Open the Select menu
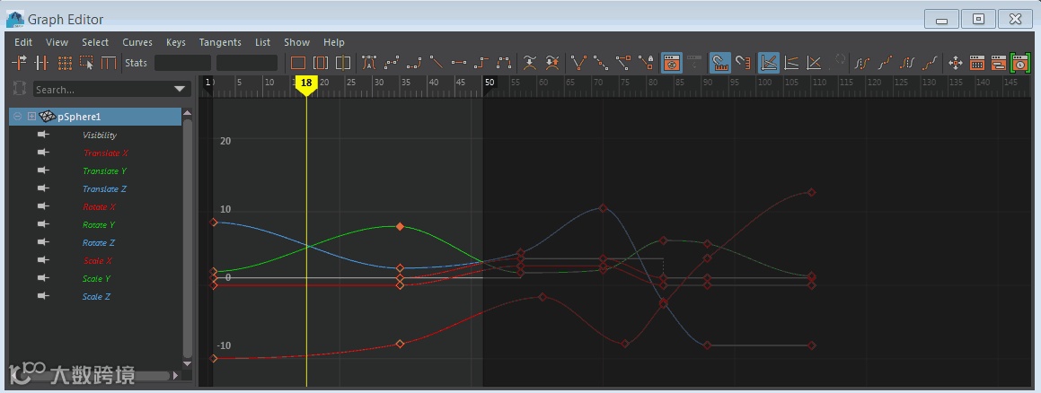1041x393 pixels. click(x=95, y=42)
